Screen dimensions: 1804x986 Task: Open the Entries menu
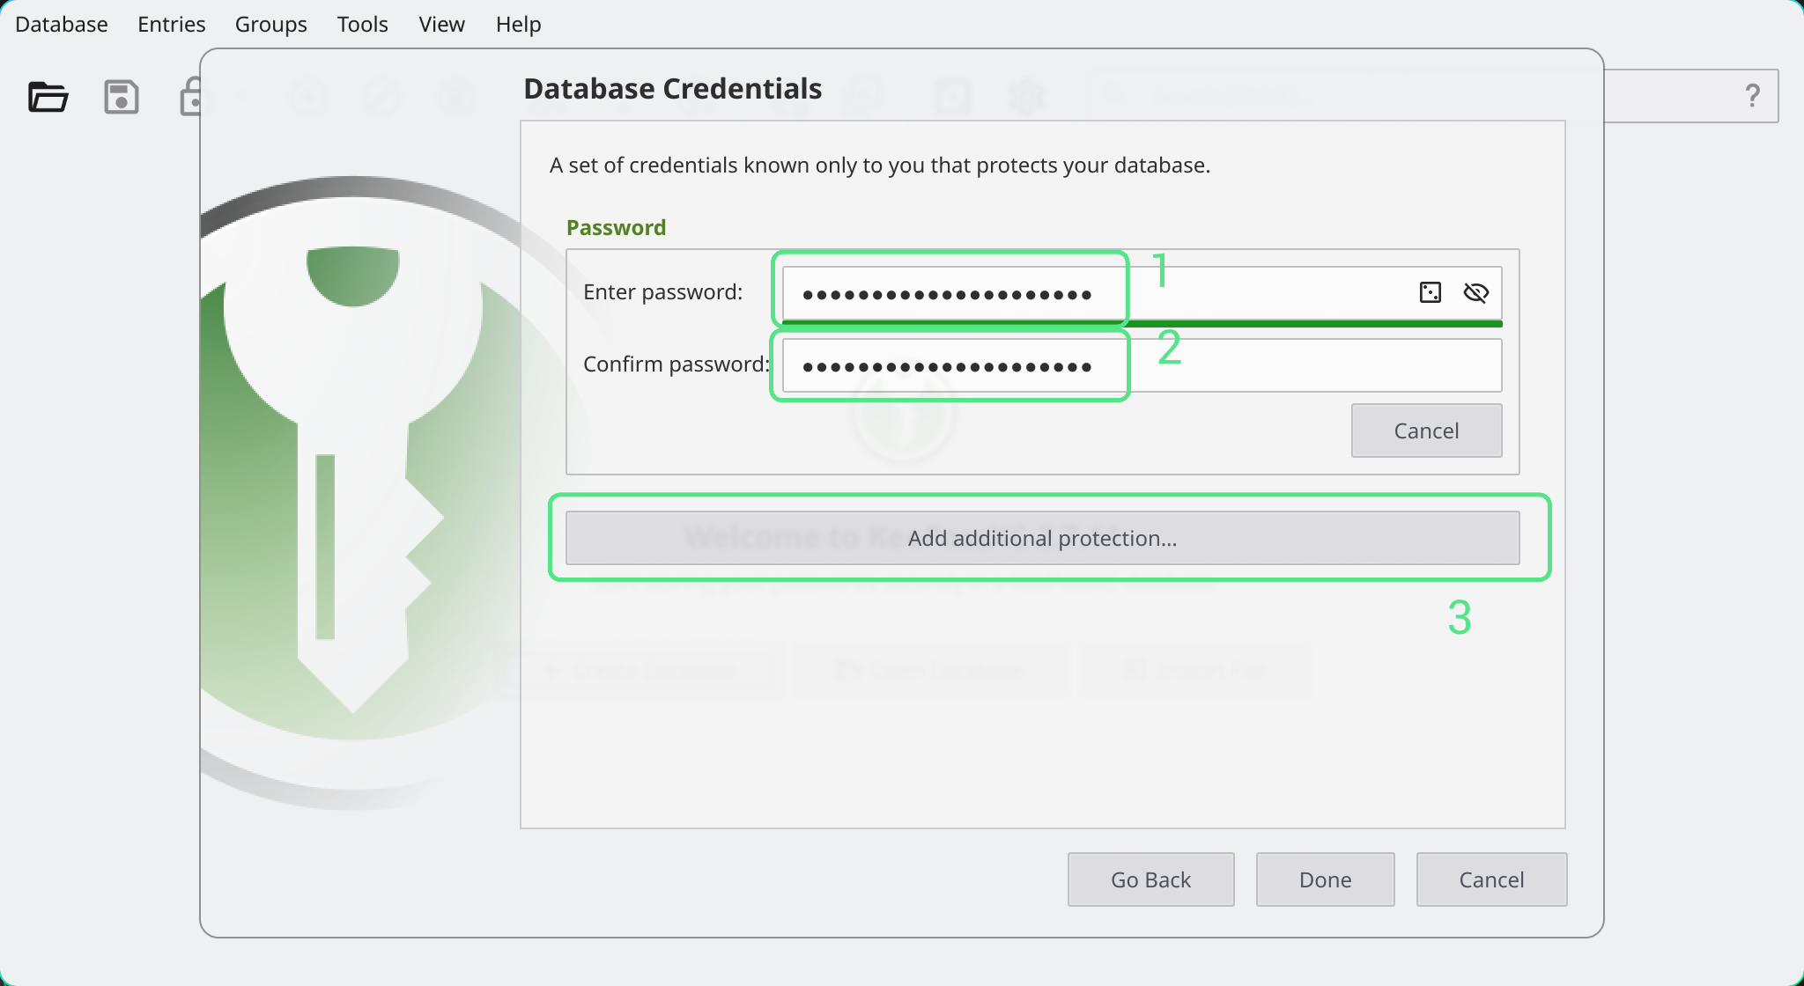pos(171,24)
